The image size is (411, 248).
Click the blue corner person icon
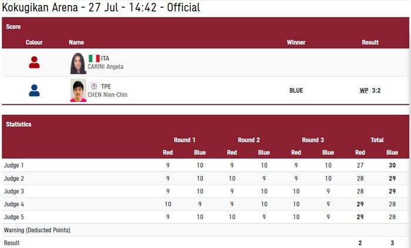coord(34,90)
